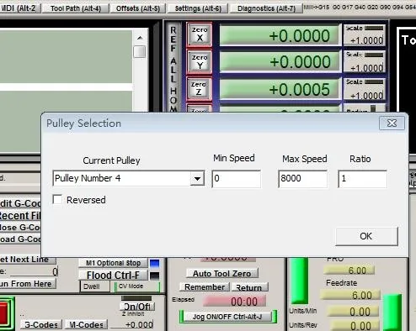Toggle Jog ON/OFF Ctrl-Alt-J
The width and height of the screenshot is (416, 331).
[x=227, y=317]
